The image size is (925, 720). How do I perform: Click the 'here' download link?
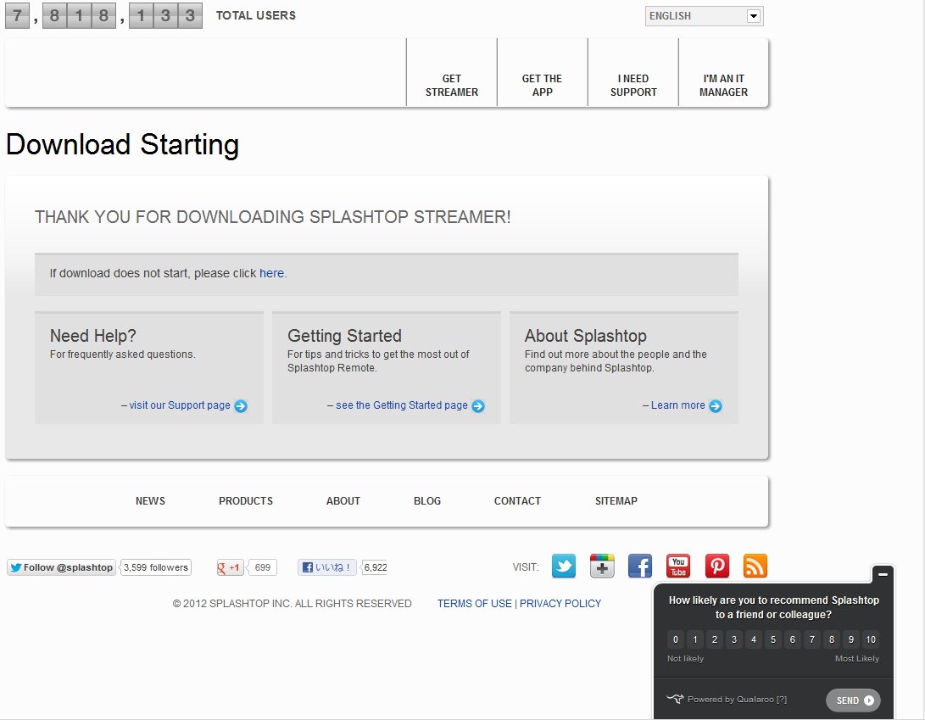271,273
